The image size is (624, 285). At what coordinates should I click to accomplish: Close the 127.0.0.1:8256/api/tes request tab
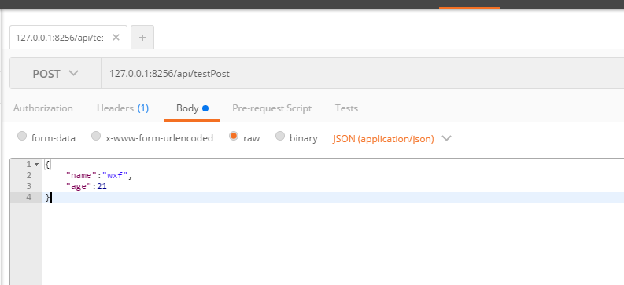116,38
